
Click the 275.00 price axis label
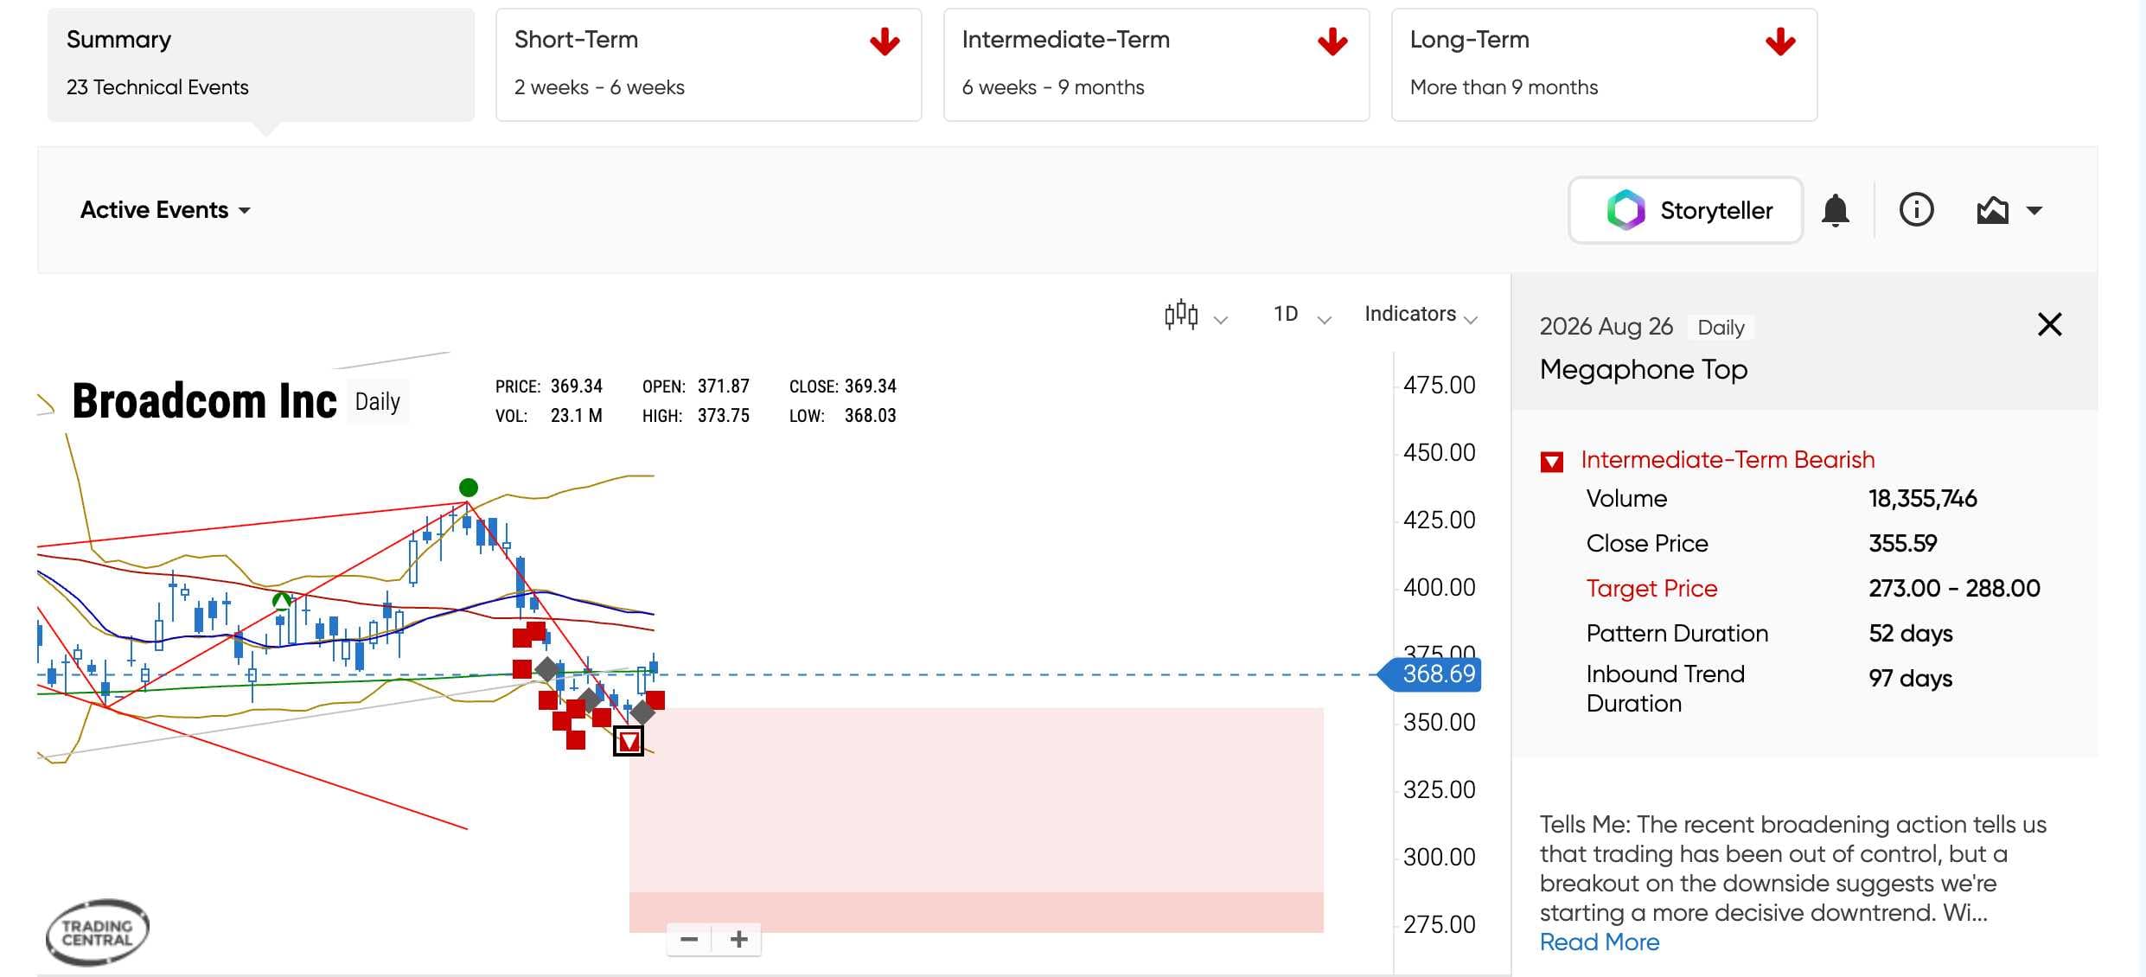(1439, 924)
